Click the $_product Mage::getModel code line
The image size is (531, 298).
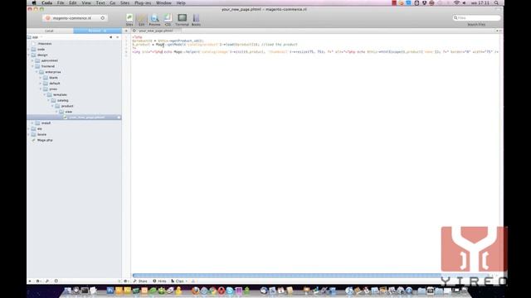215,44
